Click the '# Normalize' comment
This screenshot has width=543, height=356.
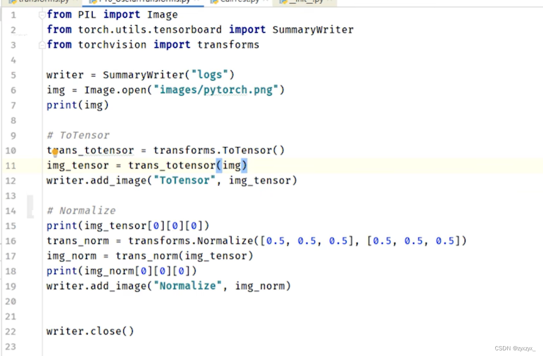pos(81,211)
